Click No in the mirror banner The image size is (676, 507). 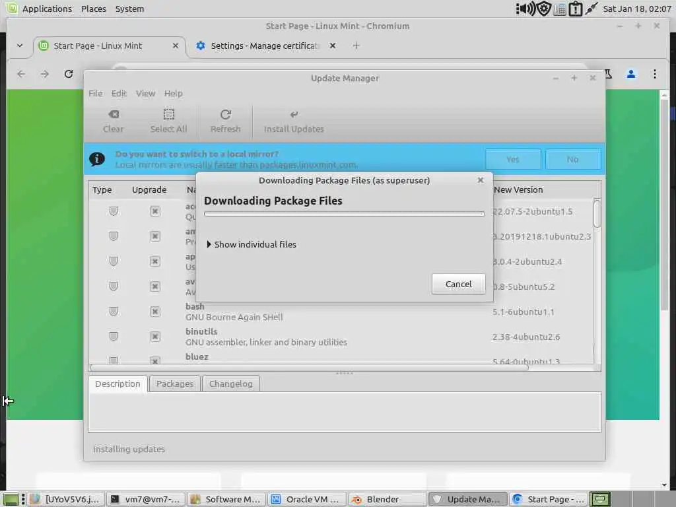coord(573,160)
